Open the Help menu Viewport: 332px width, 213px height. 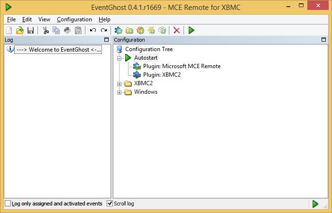104,19
